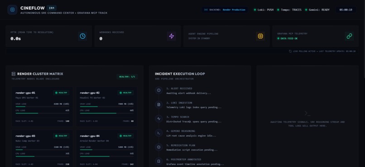The width and height of the screenshot is (365, 167).
Task: Click 'Awaiting alert webhook delivery...' text
Action: 188,93
